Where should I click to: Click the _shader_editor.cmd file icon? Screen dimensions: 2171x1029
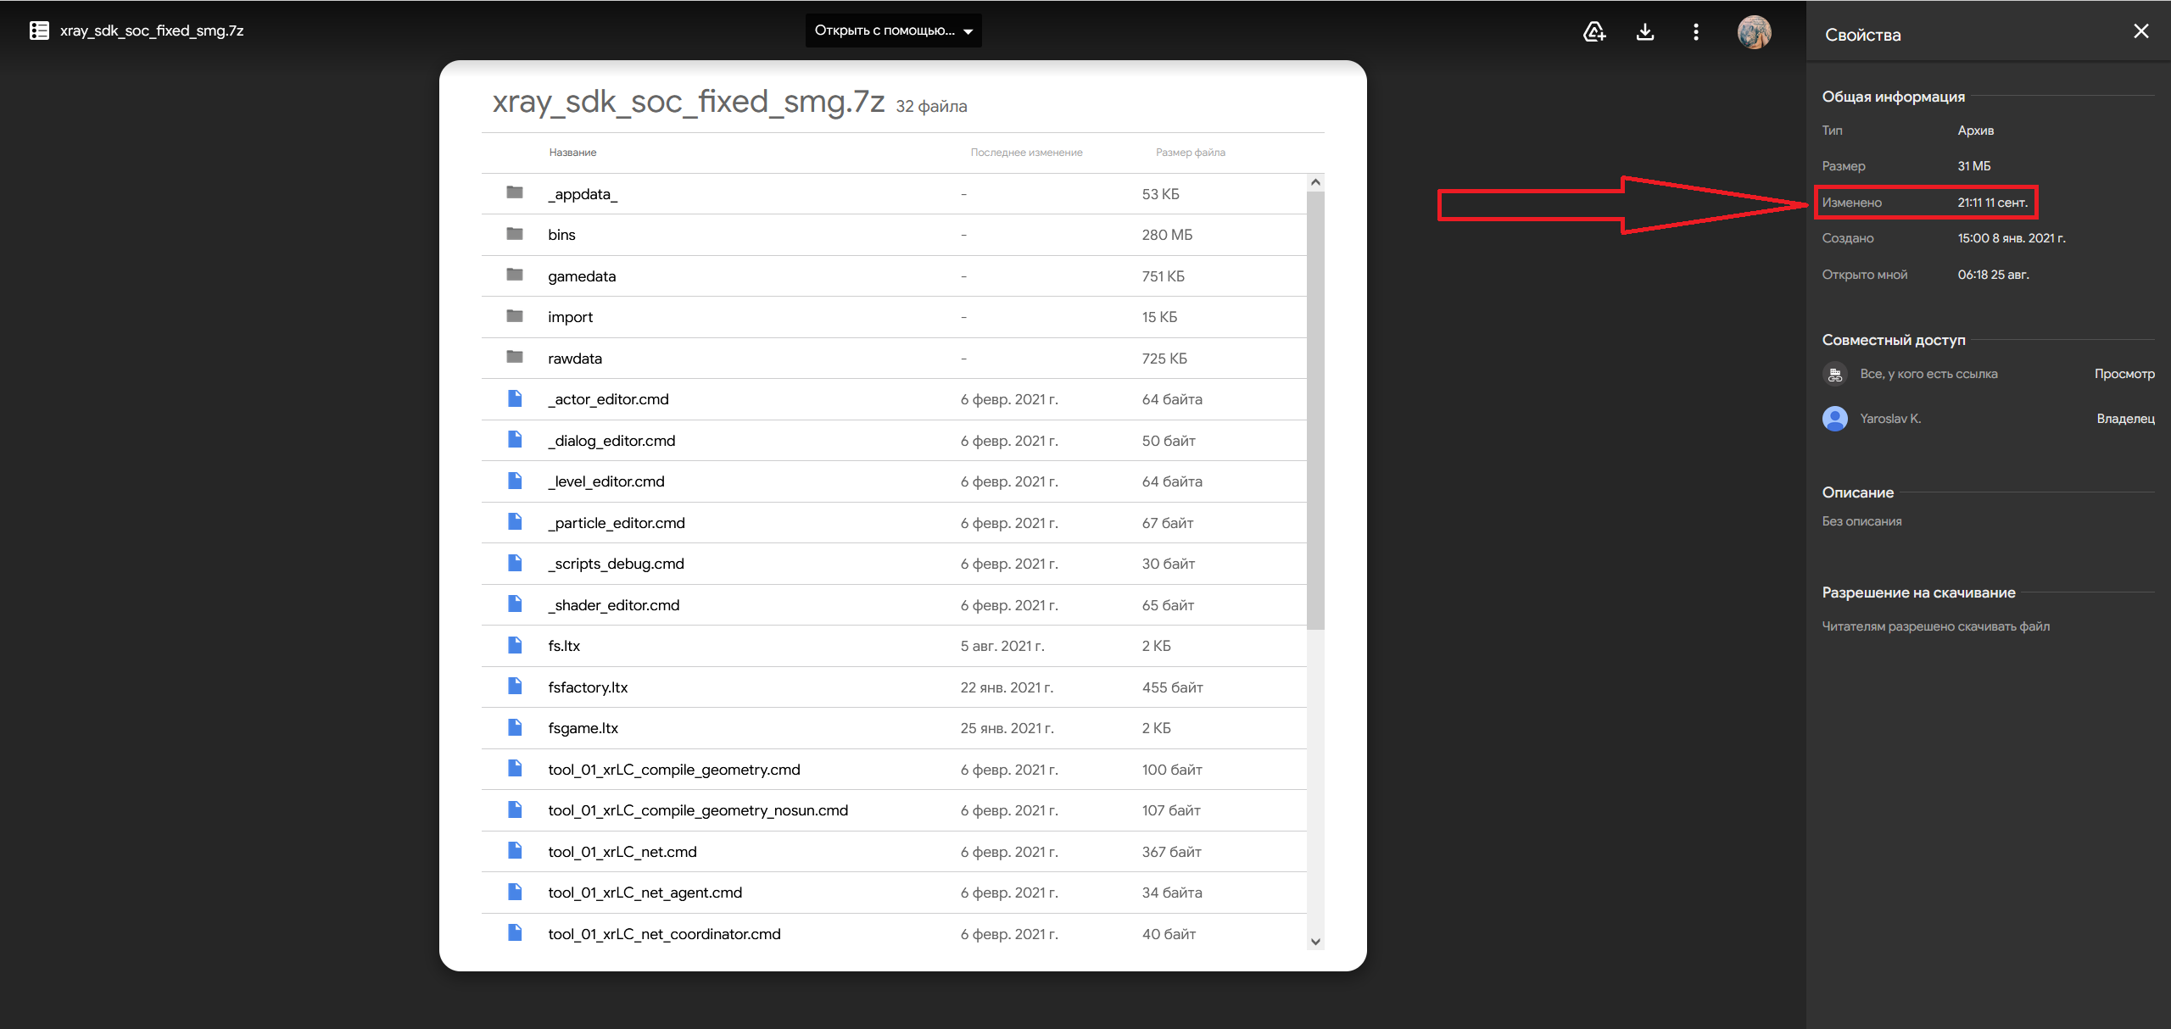tap(515, 603)
